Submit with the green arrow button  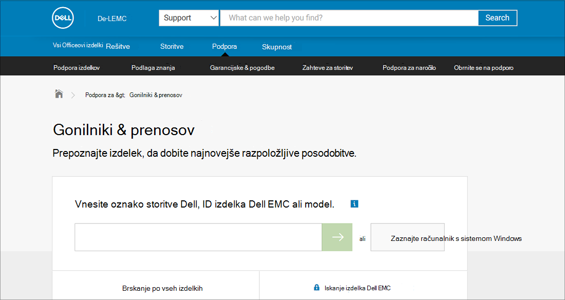tap(337, 237)
